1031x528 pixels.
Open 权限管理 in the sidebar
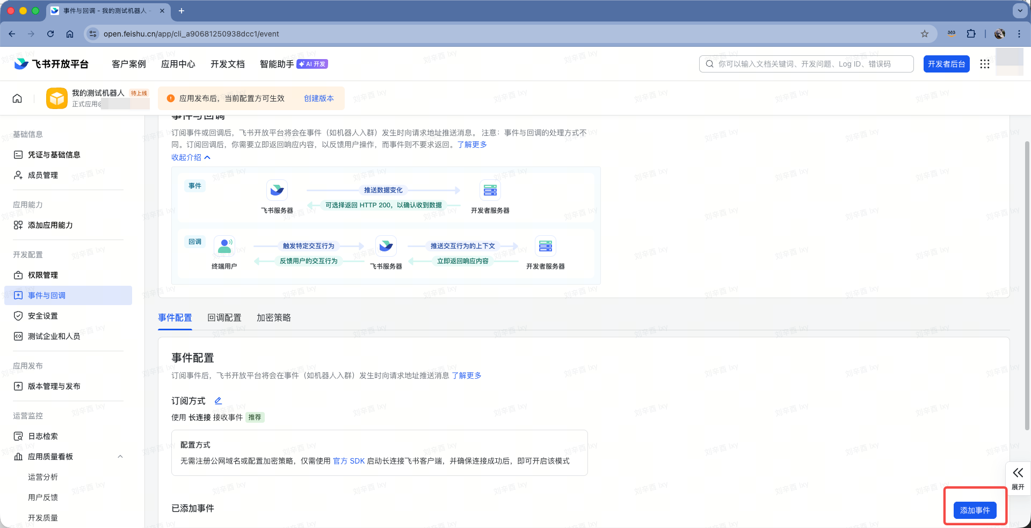point(43,275)
